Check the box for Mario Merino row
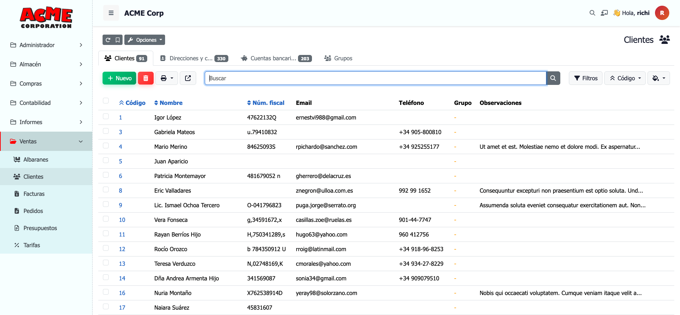Viewport: 680px width, 315px height. pos(106,146)
